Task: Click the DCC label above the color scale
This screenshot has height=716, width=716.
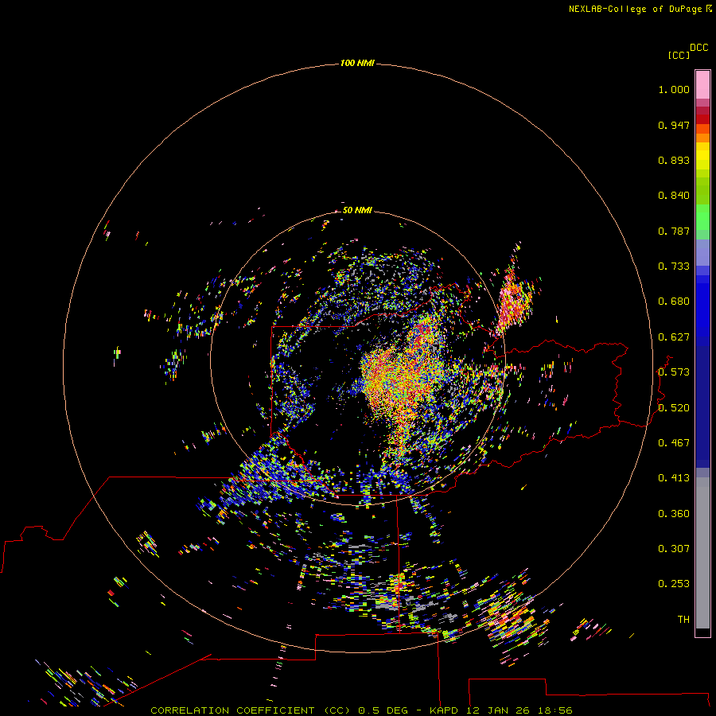Action: pos(698,48)
